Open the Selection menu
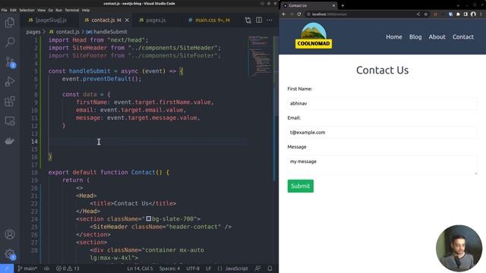The height and width of the screenshot is (273, 486). 27,10
